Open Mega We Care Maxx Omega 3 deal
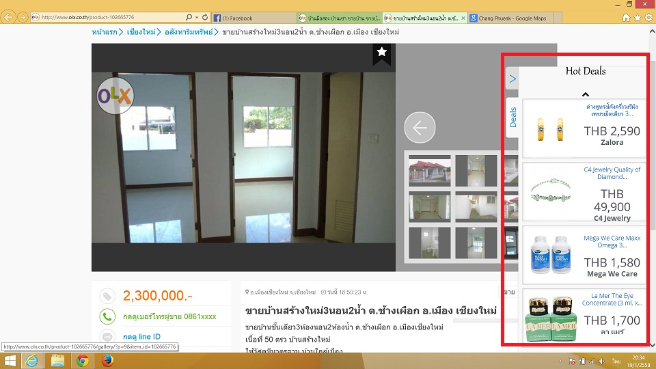The width and height of the screenshot is (656, 369). [584, 255]
